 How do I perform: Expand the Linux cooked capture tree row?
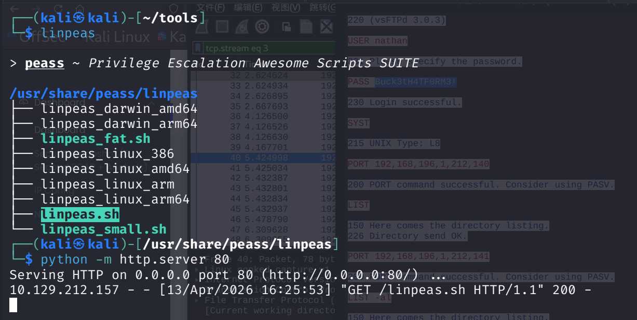[x=197, y=270]
